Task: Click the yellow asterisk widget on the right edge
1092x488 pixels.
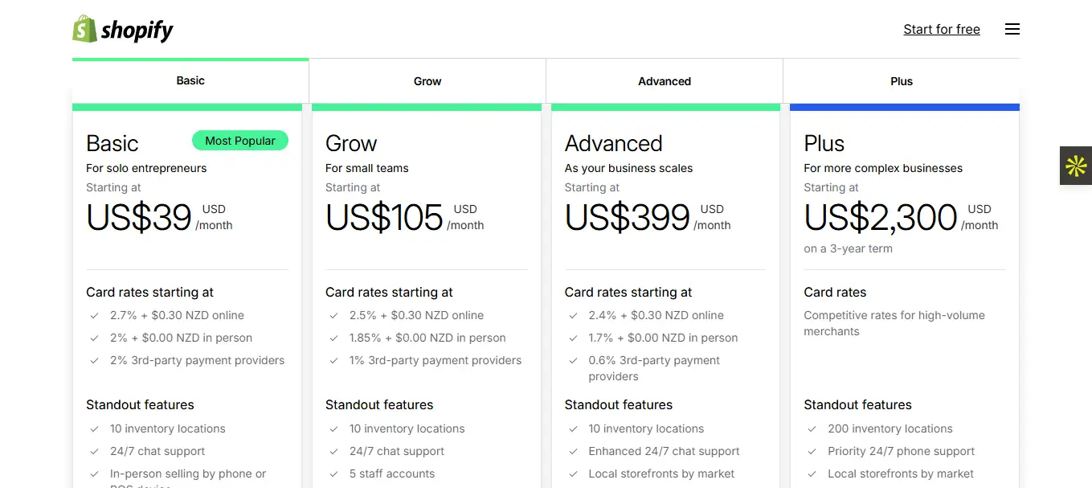Action: pos(1076,166)
